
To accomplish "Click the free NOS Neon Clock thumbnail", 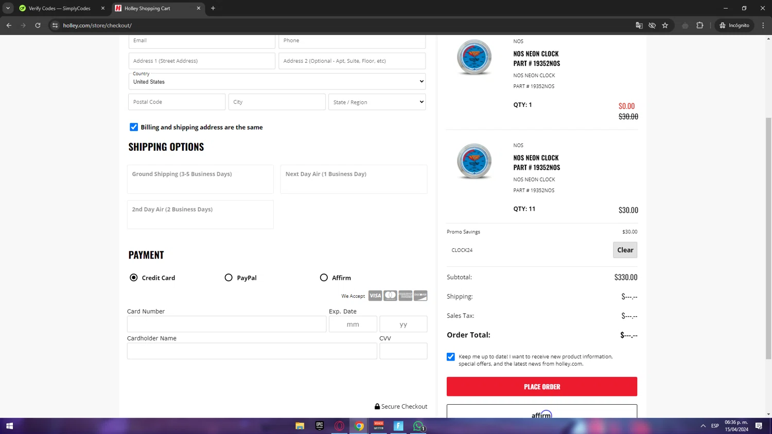I will [474, 57].
